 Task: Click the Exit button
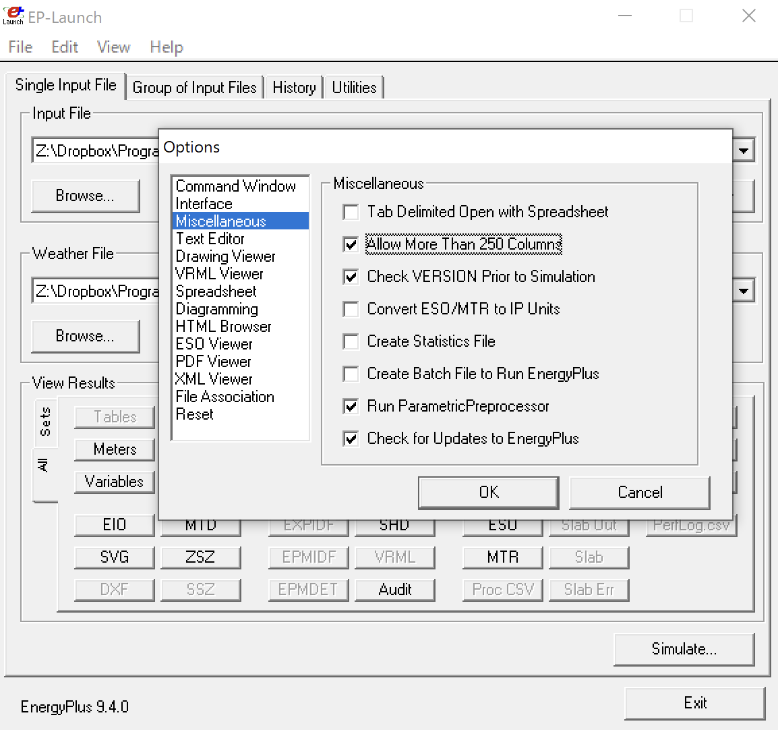(695, 703)
